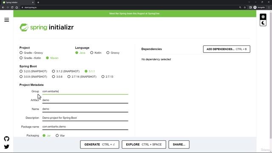The height and width of the screenshot is (153, 272).
Task: Click the 'No dependency selected' text
Action: pos(156,59)
